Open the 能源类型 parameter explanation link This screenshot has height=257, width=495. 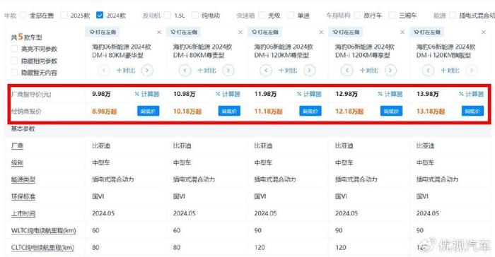(x=23, y=180)
